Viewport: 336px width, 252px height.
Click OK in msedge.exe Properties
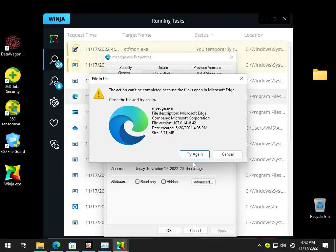(x=169, y=231)
